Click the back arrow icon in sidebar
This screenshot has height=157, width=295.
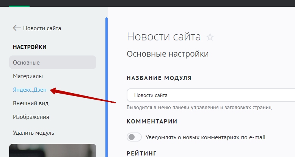pos(17,28)
